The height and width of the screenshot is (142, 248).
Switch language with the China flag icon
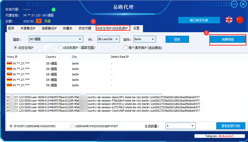pyautogui.click(x=240, y=20)
